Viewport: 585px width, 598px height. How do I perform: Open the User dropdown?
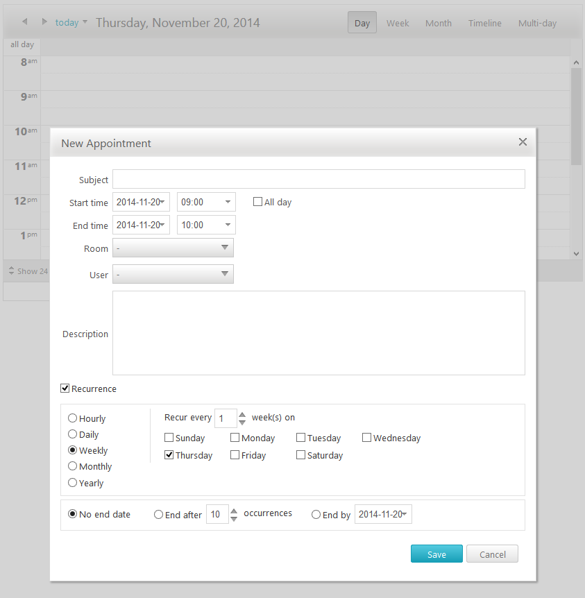pyautogui.click(x=173, y=274)
